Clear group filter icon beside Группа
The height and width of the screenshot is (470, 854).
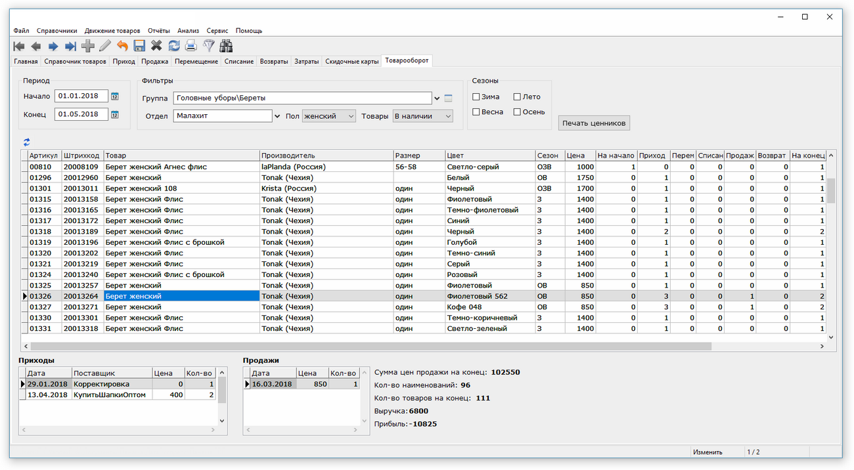pyautogui.click(x=449, y=98)
